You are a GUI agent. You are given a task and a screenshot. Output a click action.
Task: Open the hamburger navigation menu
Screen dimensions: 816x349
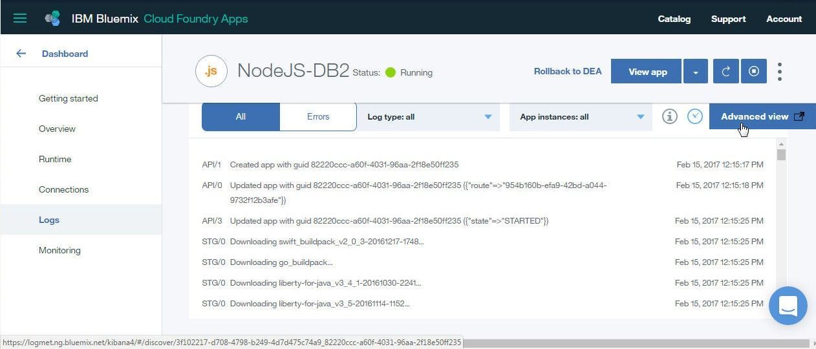(20, 18)
